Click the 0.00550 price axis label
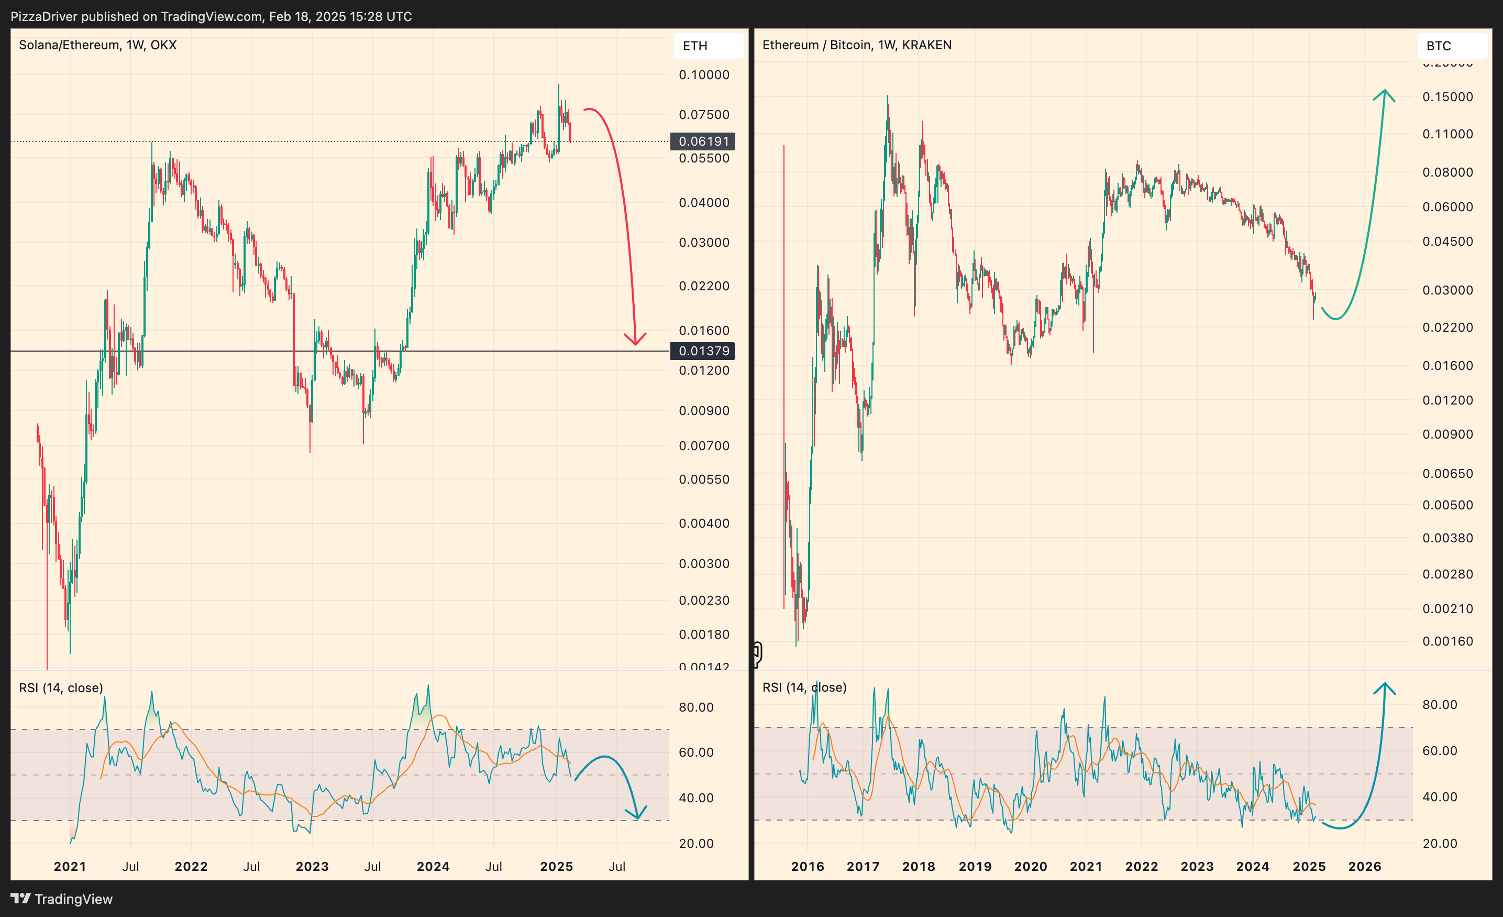1503x917 pixels. point(704,479)
